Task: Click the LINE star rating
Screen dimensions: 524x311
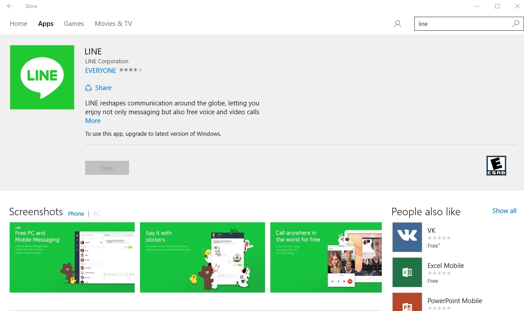Action: click(131, 70)
